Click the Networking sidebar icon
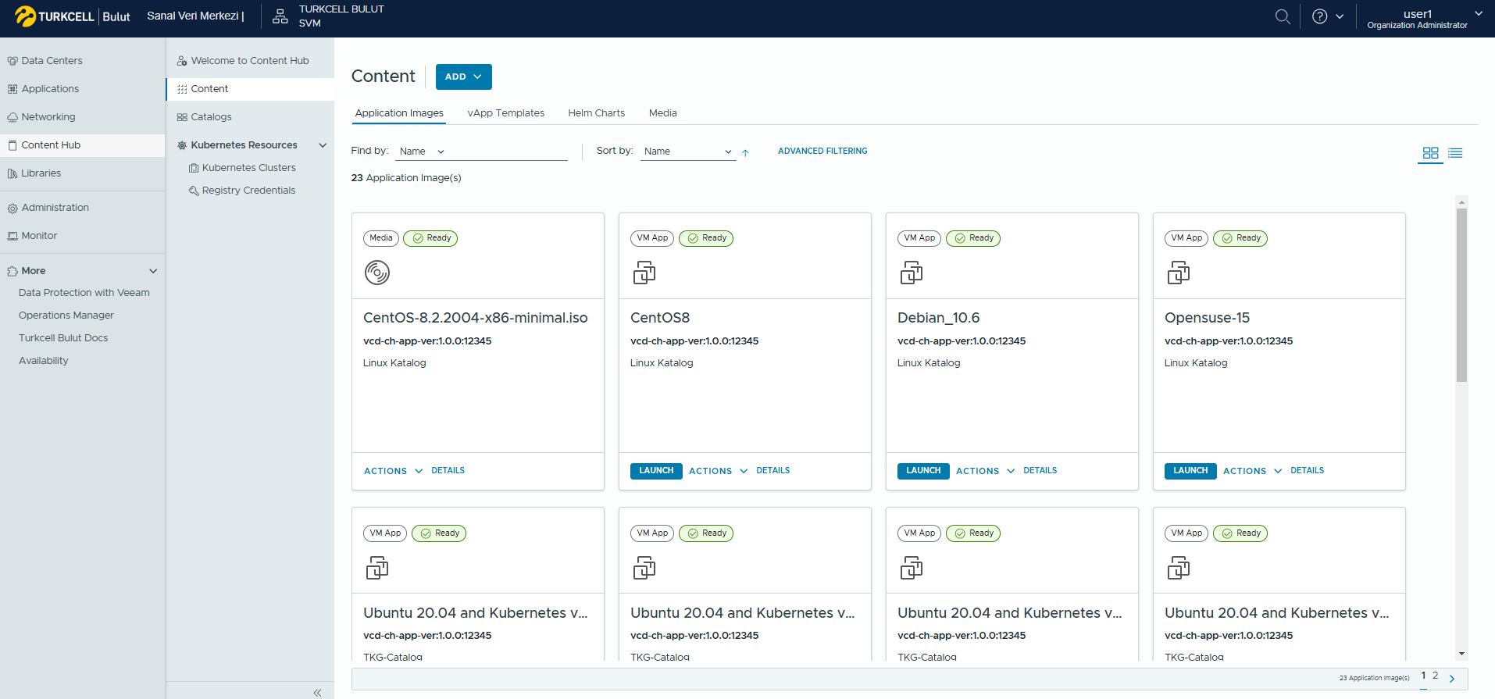 coord(12,117)
